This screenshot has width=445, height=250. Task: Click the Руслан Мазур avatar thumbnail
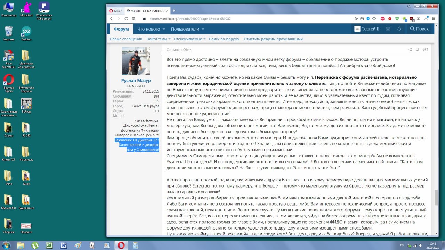point(136,61)
